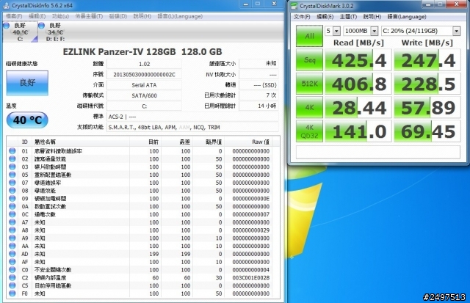
Task: Open CrystalDiskMark menu 主題(T)
Action: tap(348, 17)
